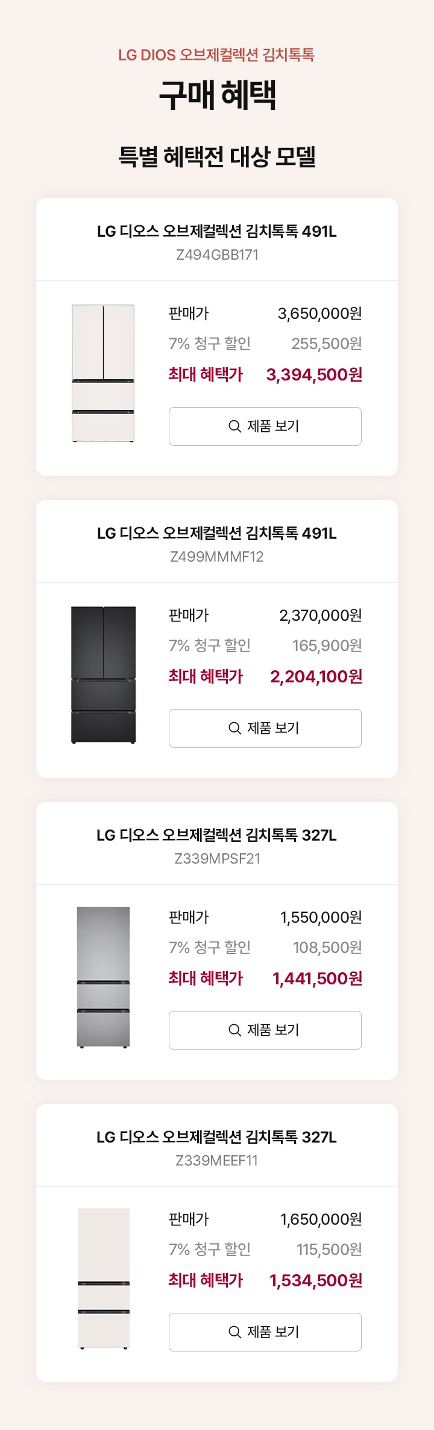The image size is (434, 1430).
Task: Click the magnifier icon for model Z494GBB171
Action: (235, 426)
